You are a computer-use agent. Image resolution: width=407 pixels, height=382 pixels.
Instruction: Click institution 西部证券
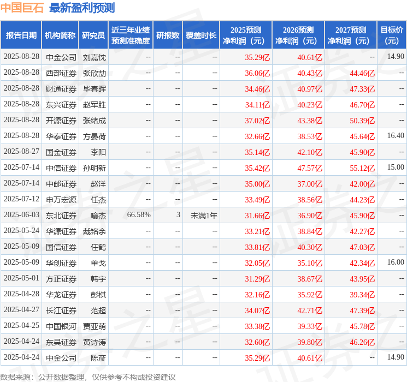(x=61, y=73)
